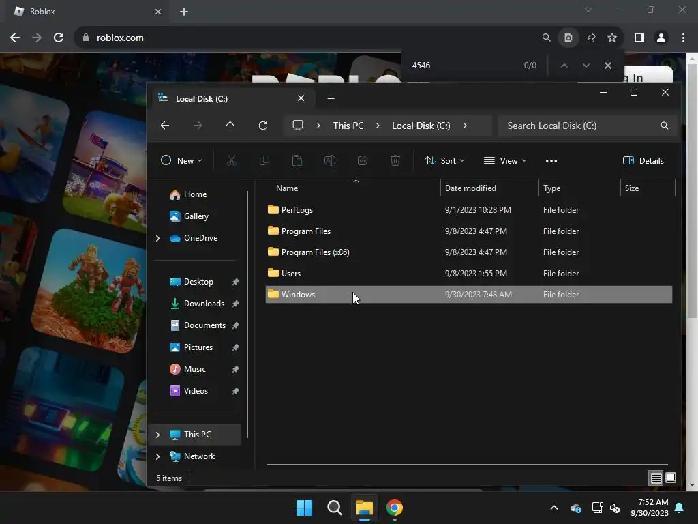698x524 pixels.
Task: Click the Share icon in Explorer toolbar
Action: pos(363,161)
